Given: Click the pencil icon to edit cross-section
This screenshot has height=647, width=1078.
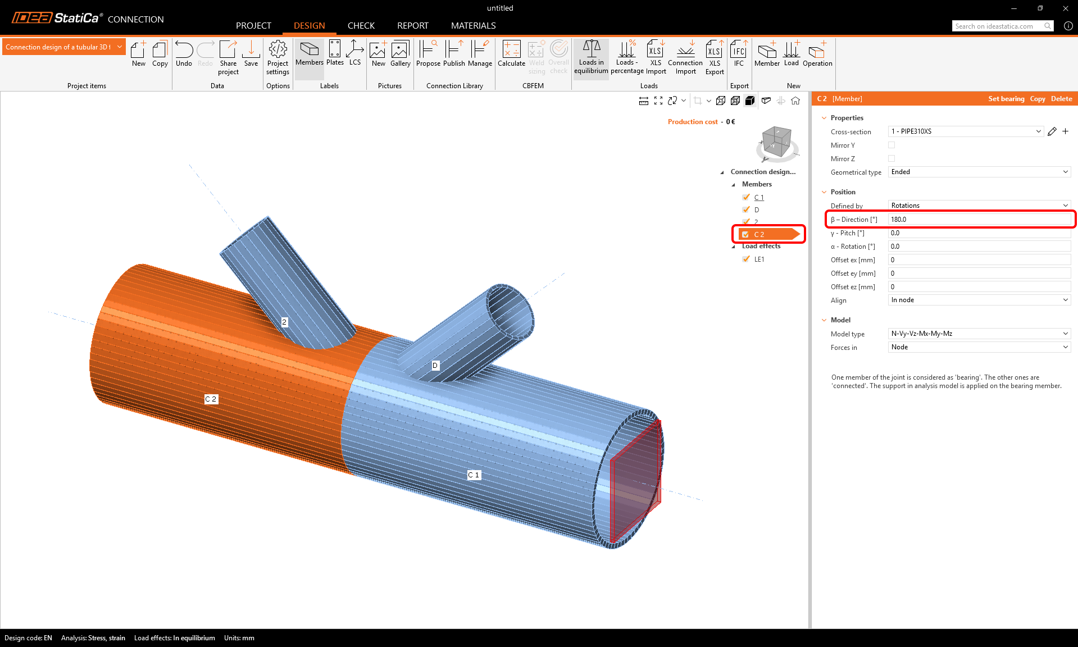Looking at the screenshot, I should click(1052, 131).
